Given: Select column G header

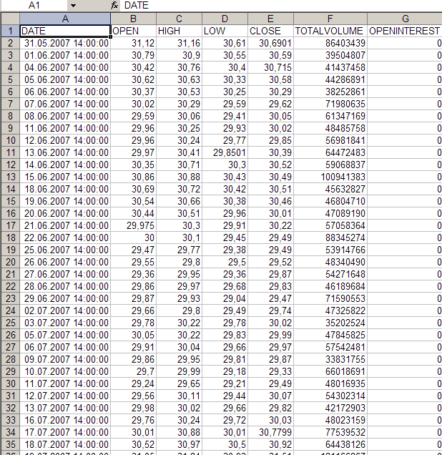Looking at the screenshot, I should pos(405,18).
